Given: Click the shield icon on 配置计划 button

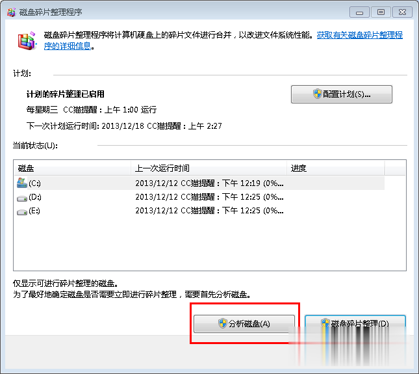Looking at the screenshot, I should click(318, 94).
